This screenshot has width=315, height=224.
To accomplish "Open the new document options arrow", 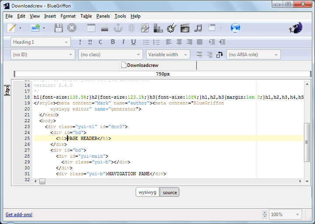I will (x=20, y=28).
